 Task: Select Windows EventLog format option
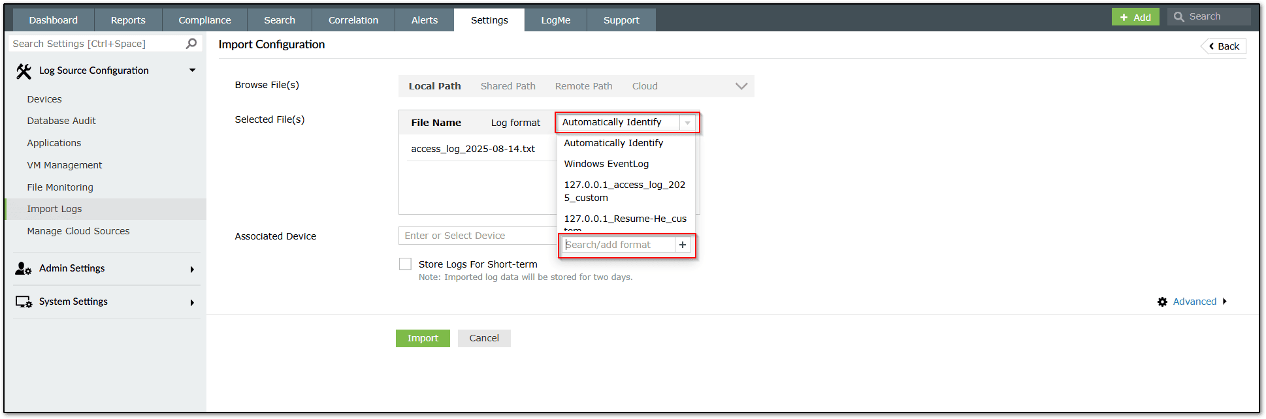point(606,164)
